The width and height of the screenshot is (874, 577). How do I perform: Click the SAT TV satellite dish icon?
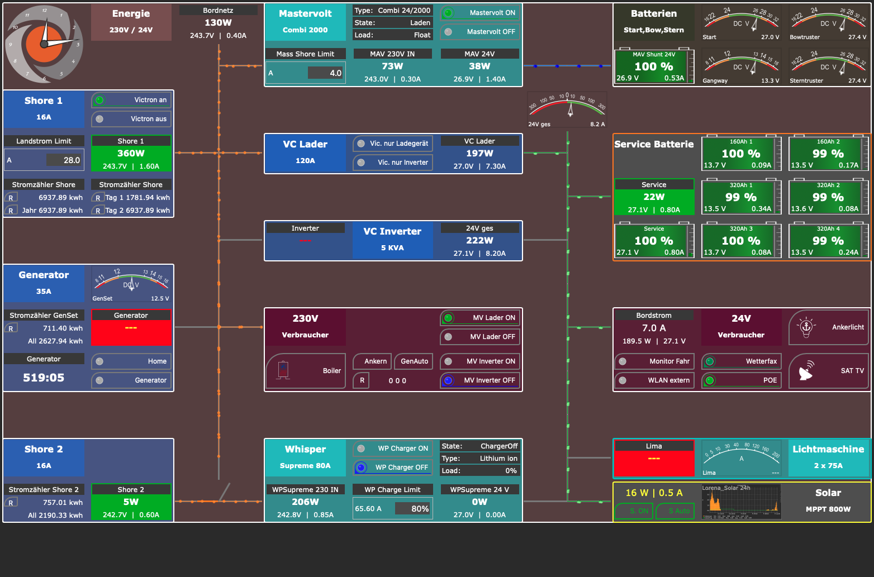(805, 370)
